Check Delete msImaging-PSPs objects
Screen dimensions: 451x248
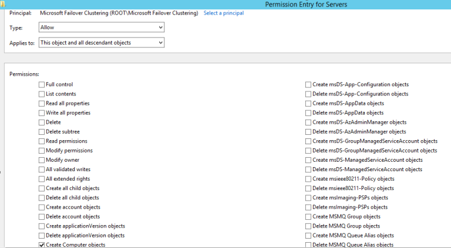(x=308, y=207)
